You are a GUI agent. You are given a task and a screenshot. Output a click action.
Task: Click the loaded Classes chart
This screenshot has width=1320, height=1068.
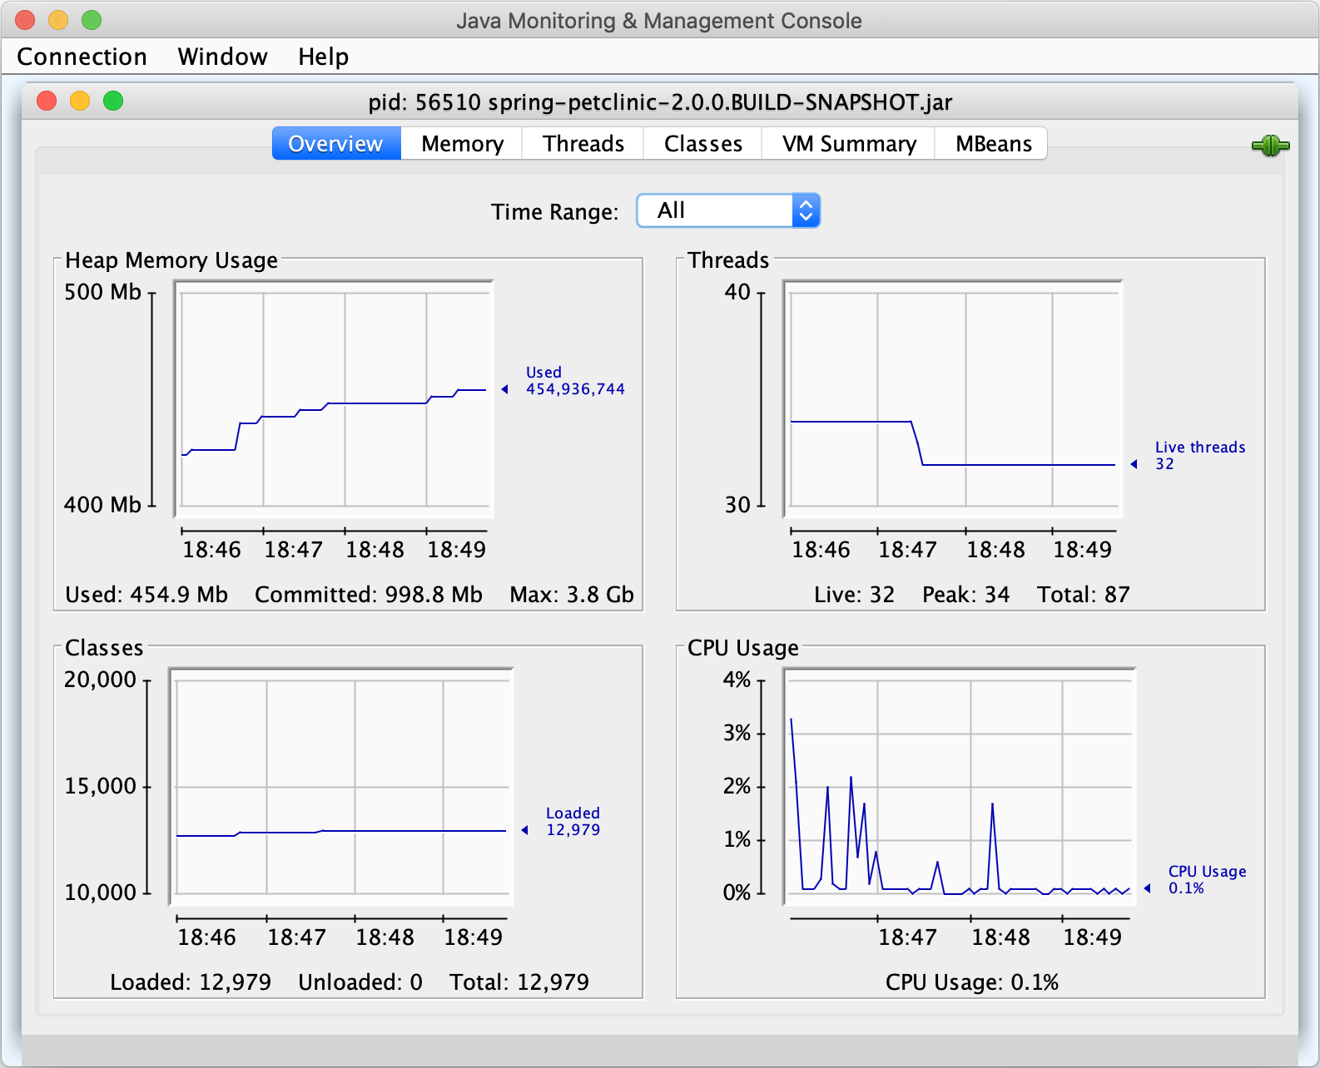click(x=341, y=786)
